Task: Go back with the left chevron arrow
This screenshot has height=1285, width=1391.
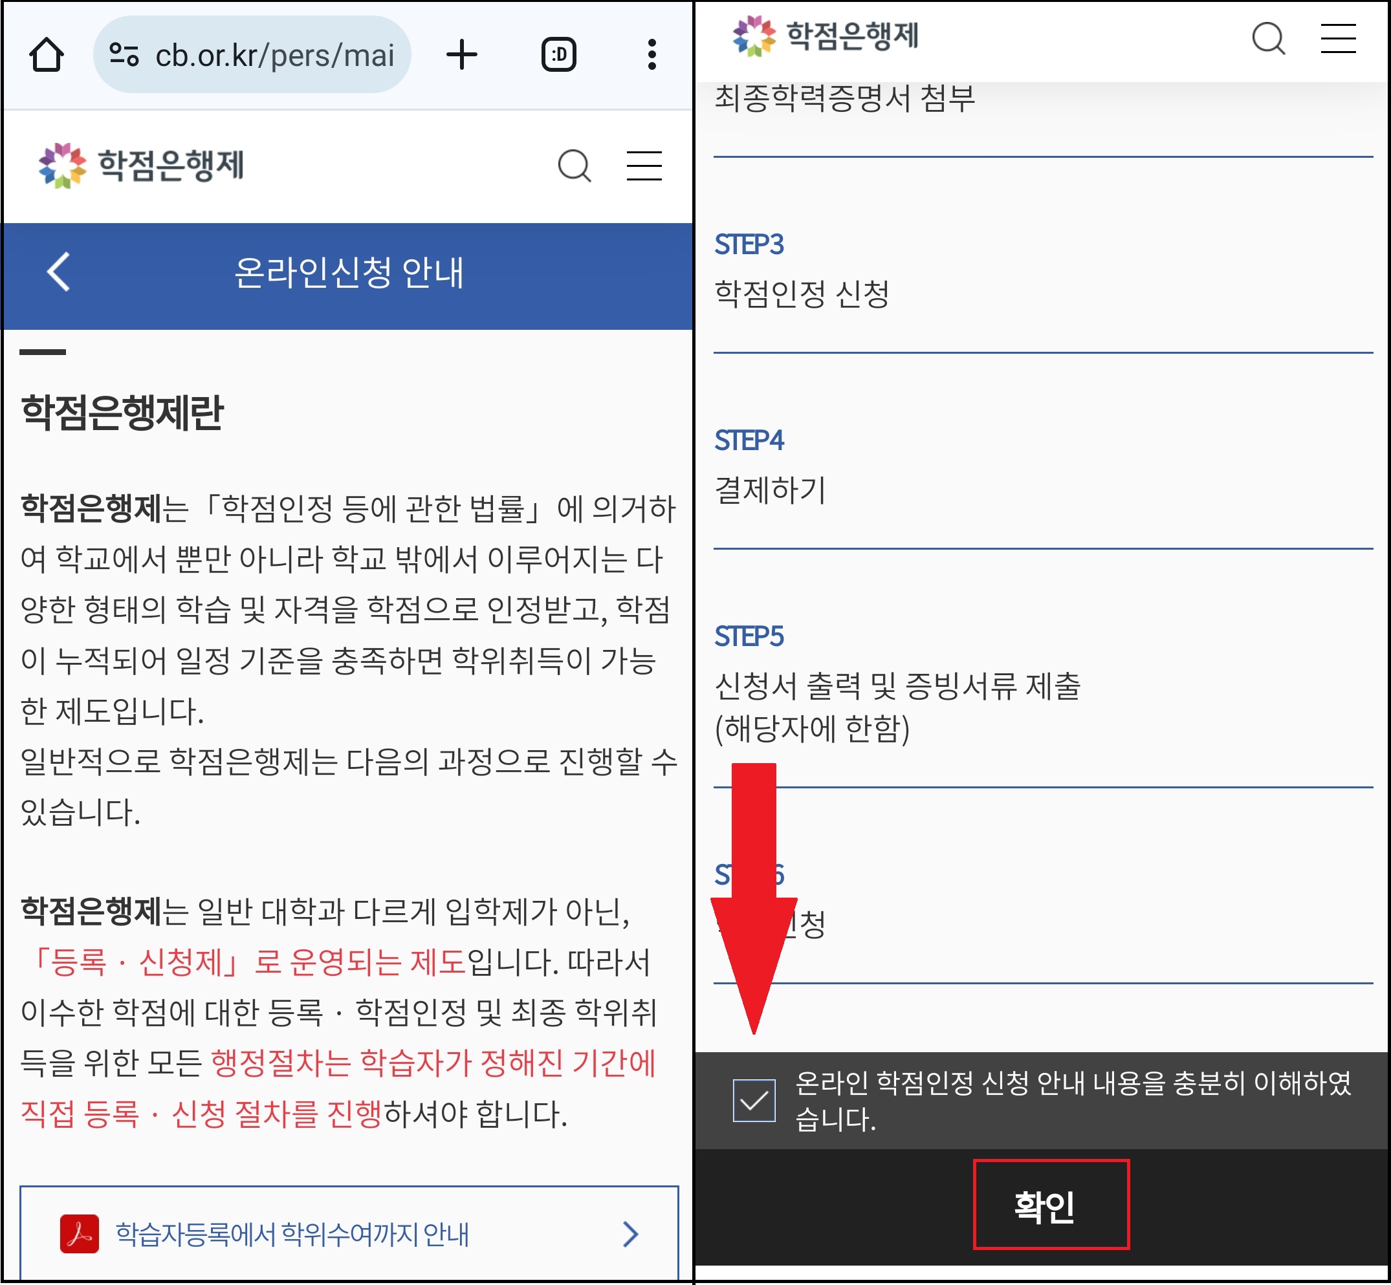Action: [x=58, y=271]
